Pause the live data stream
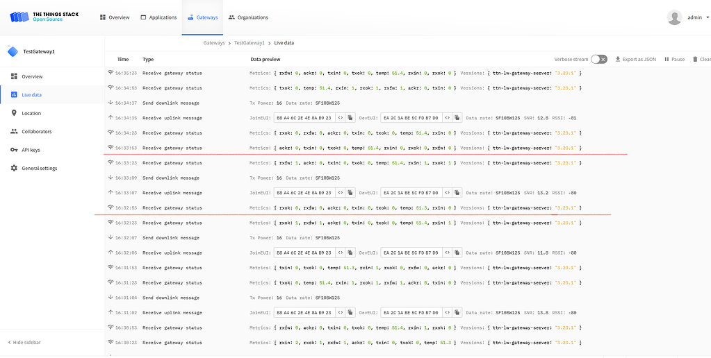Image resolution: width=711 pixels, height=358 pixels. [x=674, y=60]
